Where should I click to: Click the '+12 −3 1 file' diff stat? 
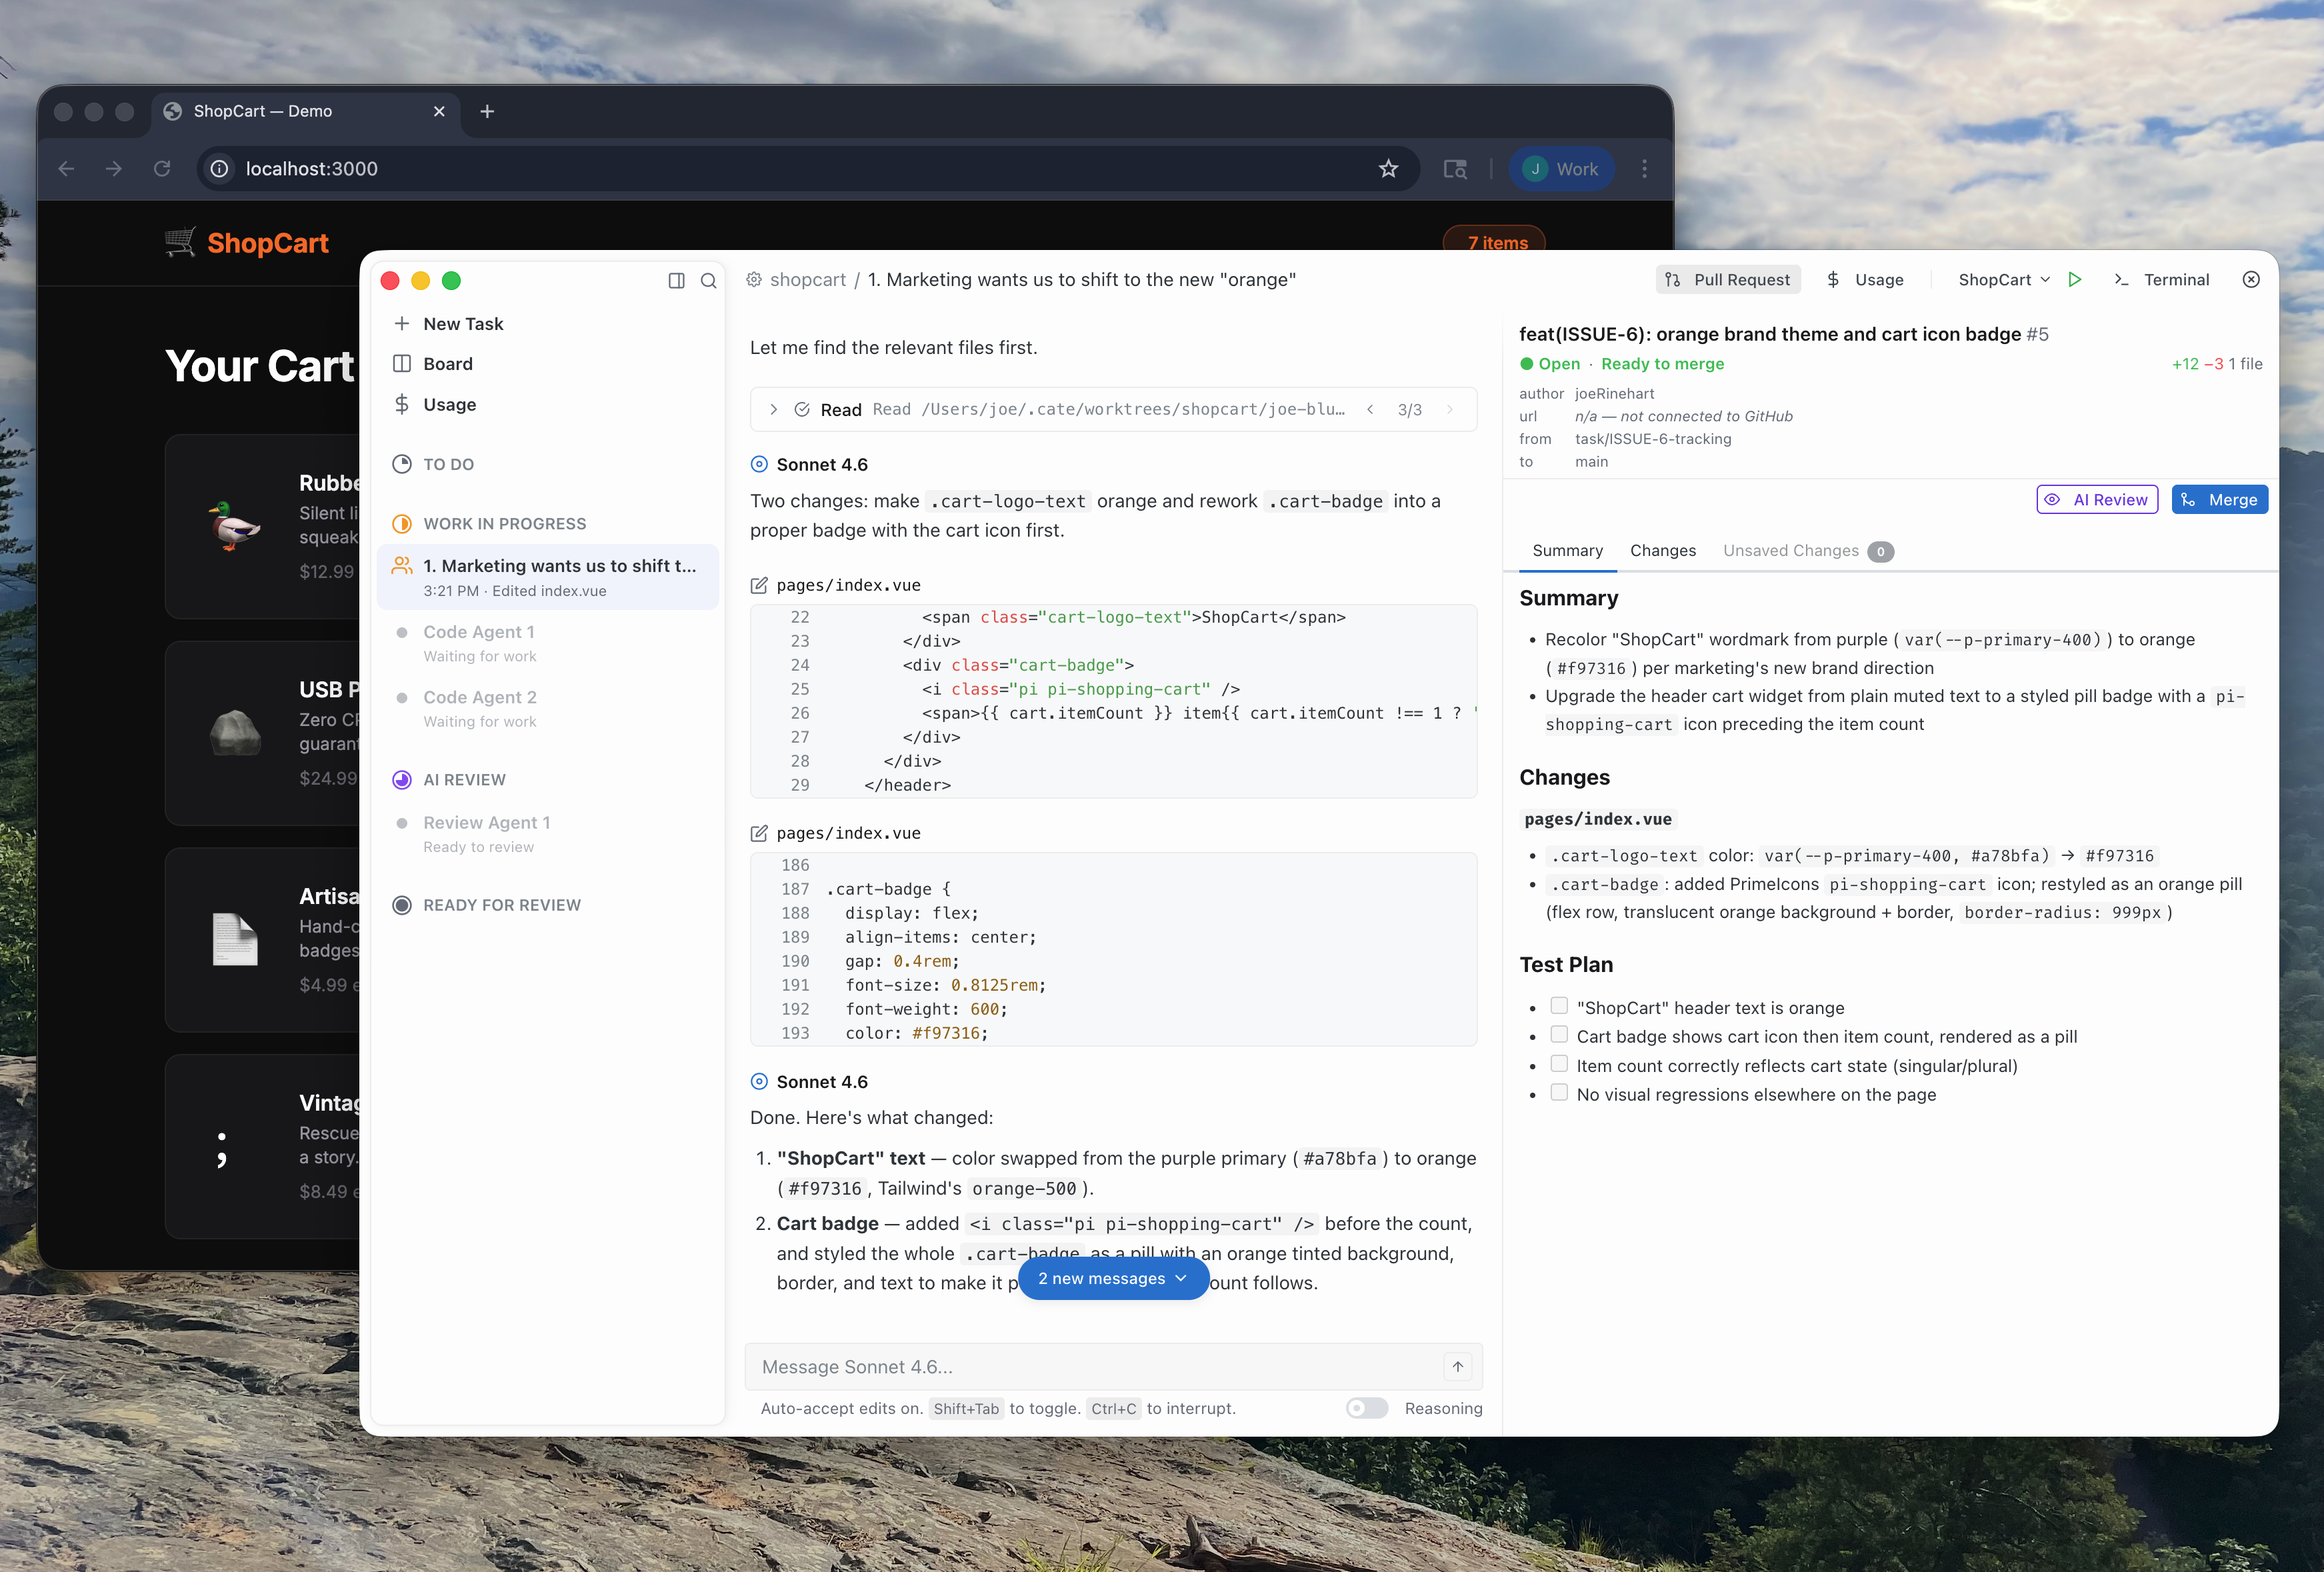click(2216, 364)
